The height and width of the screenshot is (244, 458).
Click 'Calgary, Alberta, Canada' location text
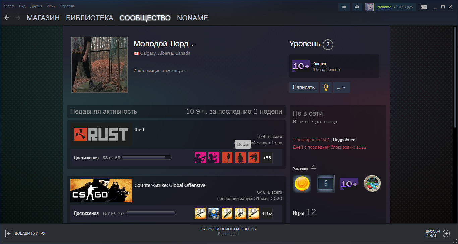tap(165, 53)
